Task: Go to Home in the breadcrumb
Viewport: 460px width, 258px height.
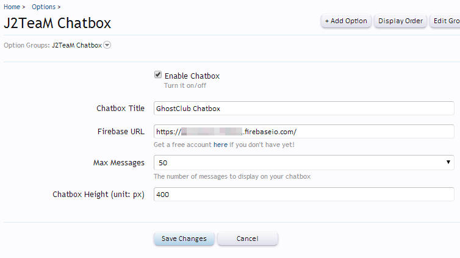Action: tap(12, 7)
